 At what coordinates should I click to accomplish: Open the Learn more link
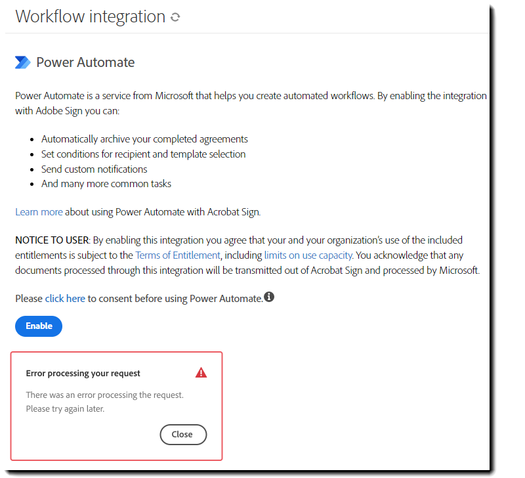pos(39,212)
